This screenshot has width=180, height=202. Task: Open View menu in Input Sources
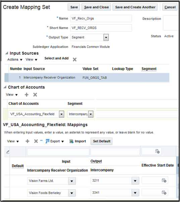31,59
